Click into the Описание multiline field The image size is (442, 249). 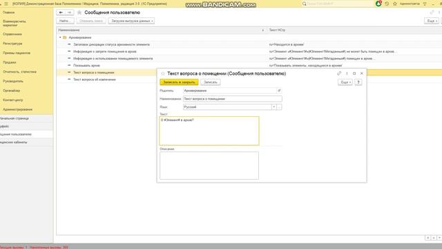click(209, 165)
